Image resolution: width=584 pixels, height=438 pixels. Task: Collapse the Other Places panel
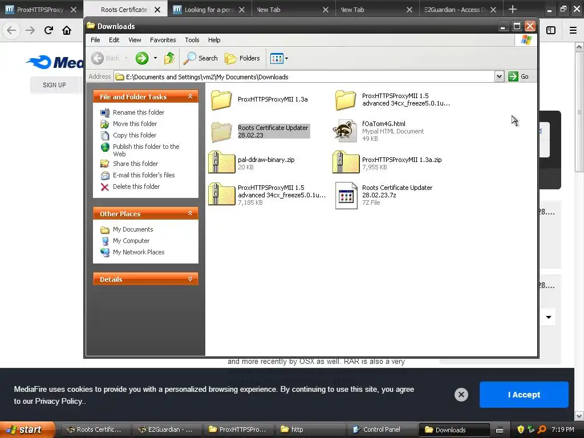[190, 213]
